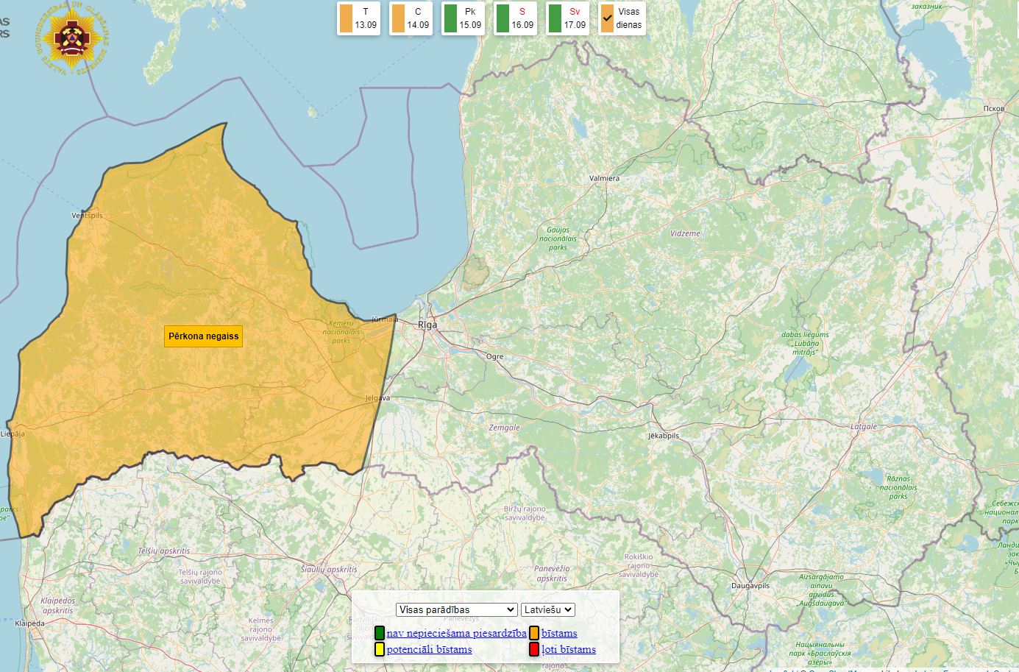Follow the potenciāli bīstams link
This screenshot has width=1019, height=672.
429,649
